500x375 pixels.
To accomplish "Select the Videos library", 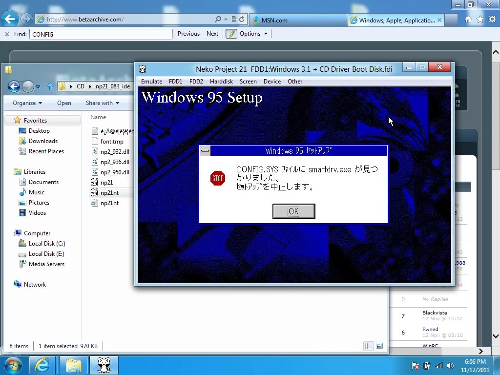I will [37, 213].
